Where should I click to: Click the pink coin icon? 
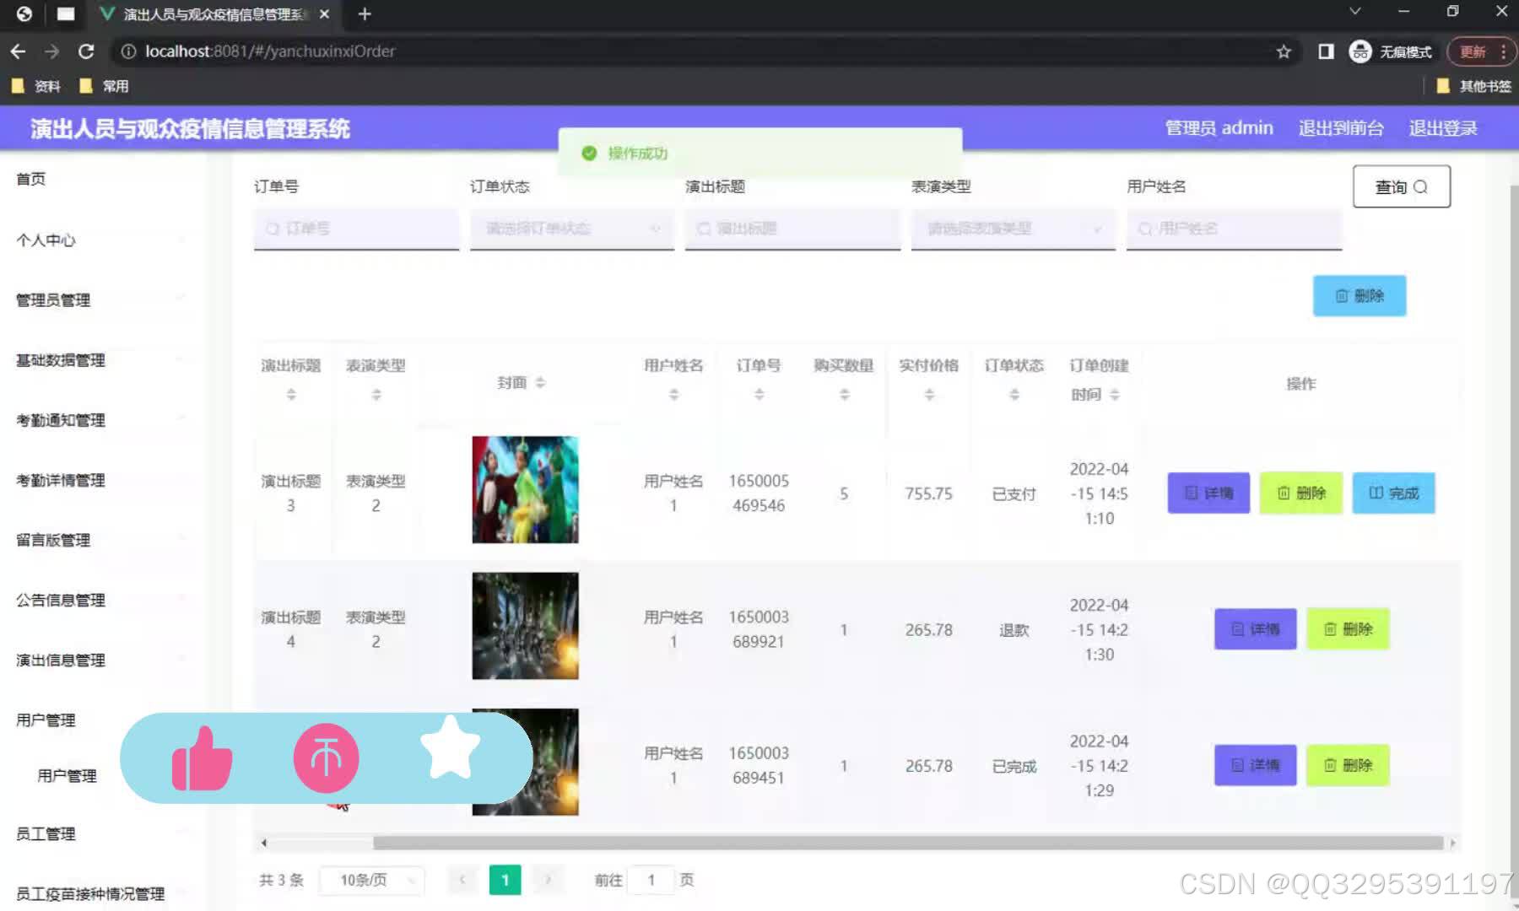(326, 757)
